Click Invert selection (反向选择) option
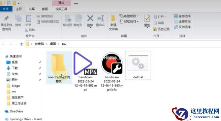This screenshot has height=121, width=221. pyautogui.click(x=182, y=27)
